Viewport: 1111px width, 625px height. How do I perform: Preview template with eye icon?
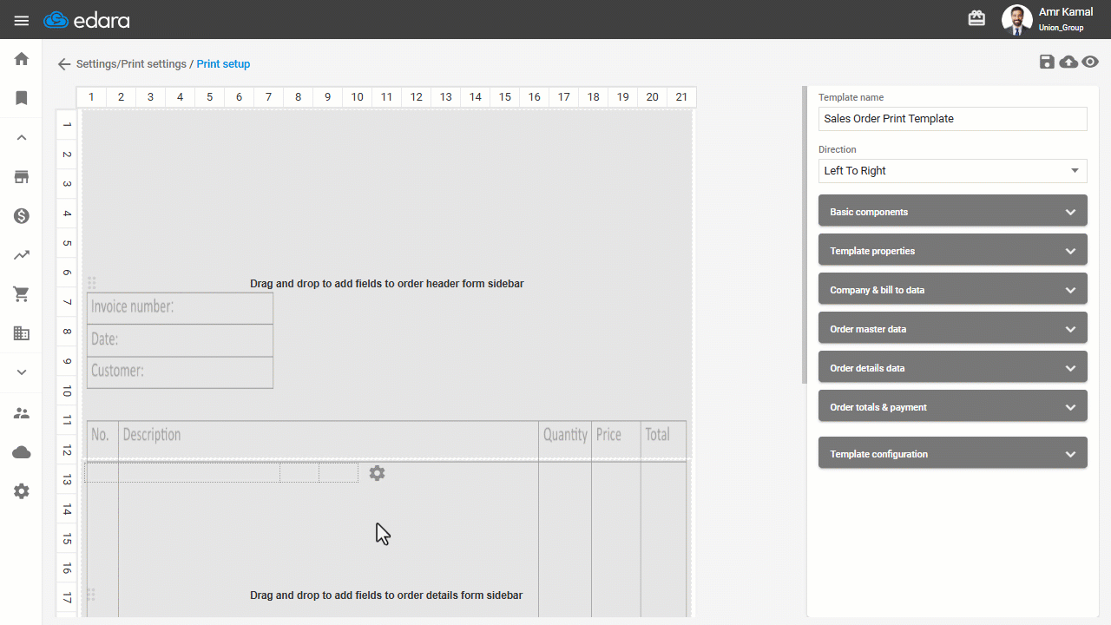pyautogui.click(x=1091, y=62)
